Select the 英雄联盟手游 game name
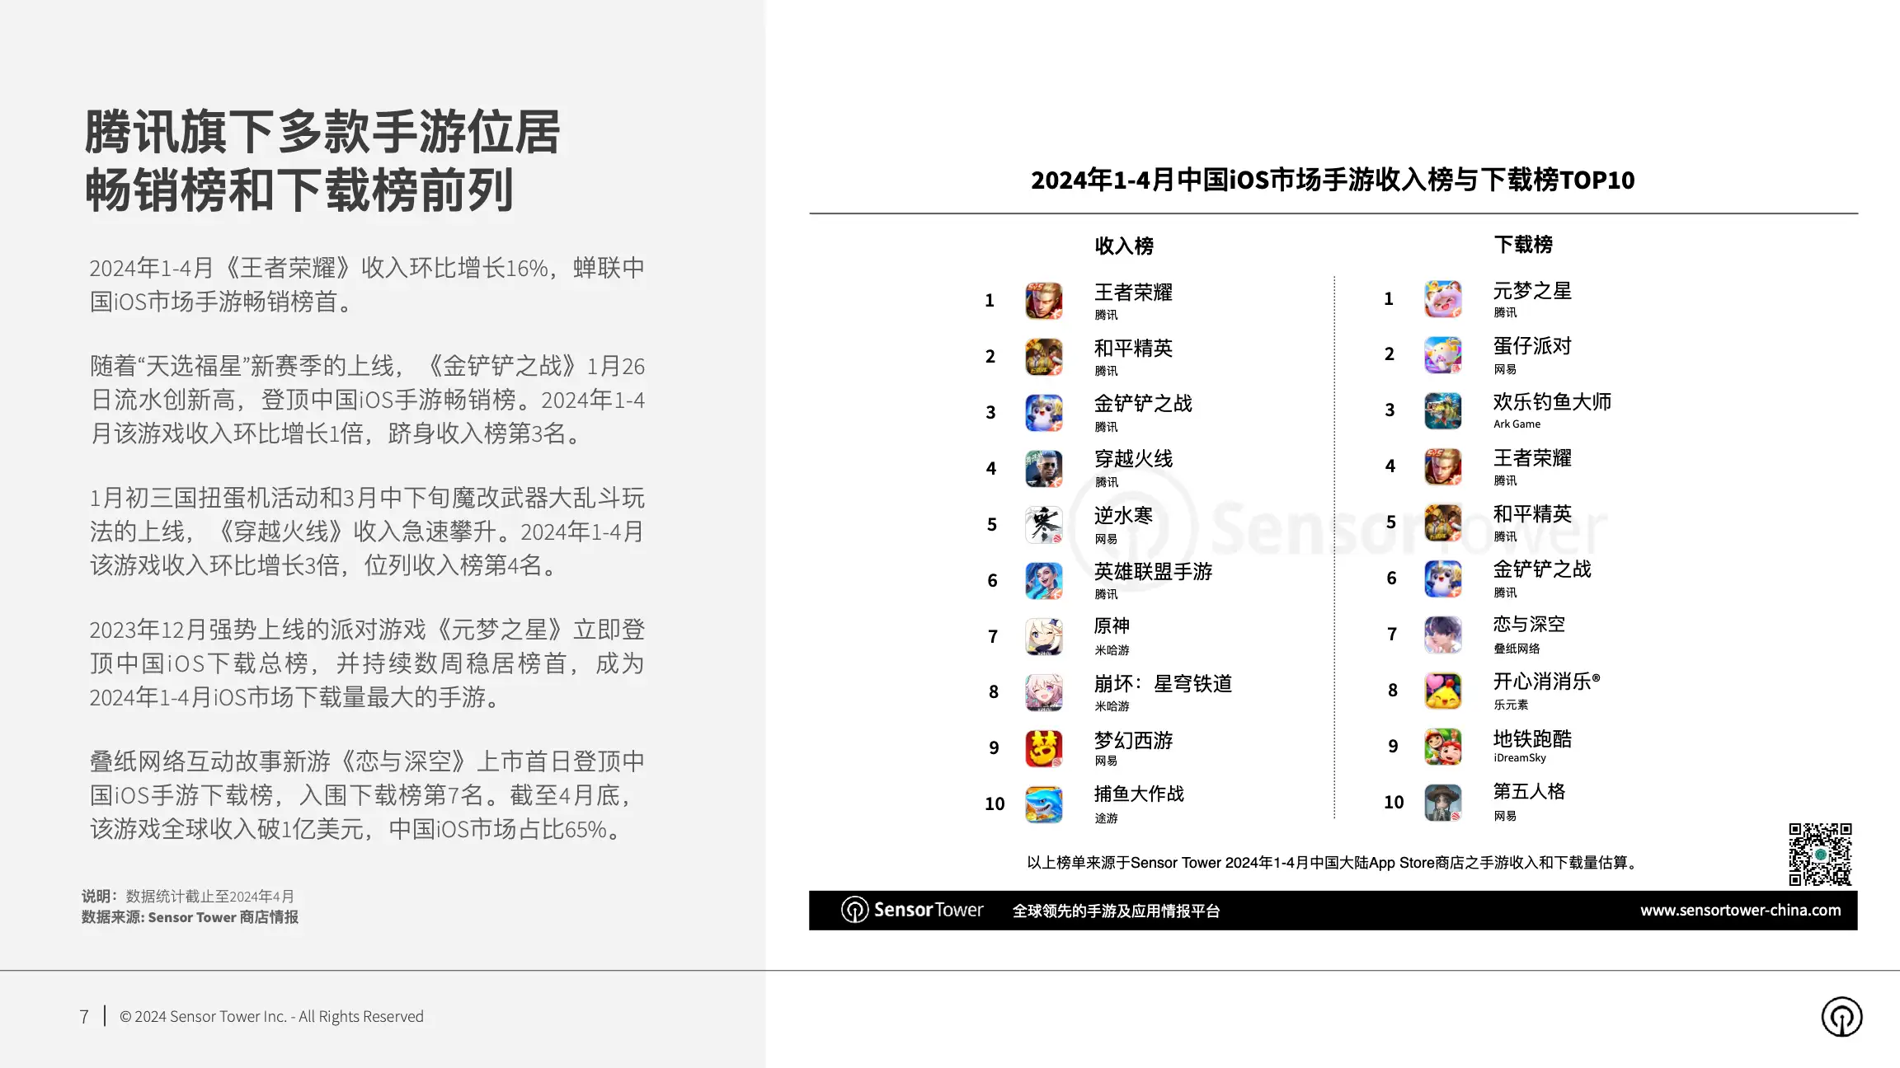The image size is (1900, 1068). click(1153, 572)
